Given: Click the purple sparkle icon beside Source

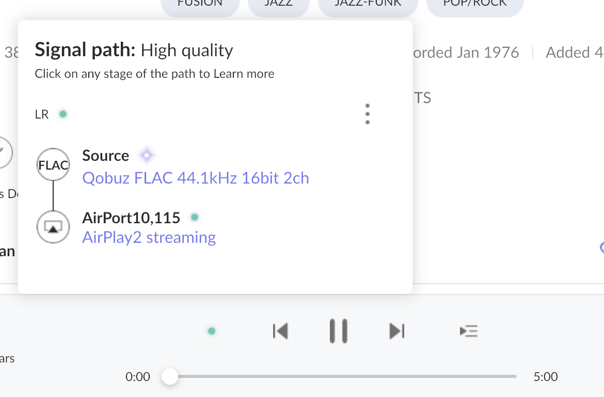Looking at the screenshot, I should (x=147, y=155).
